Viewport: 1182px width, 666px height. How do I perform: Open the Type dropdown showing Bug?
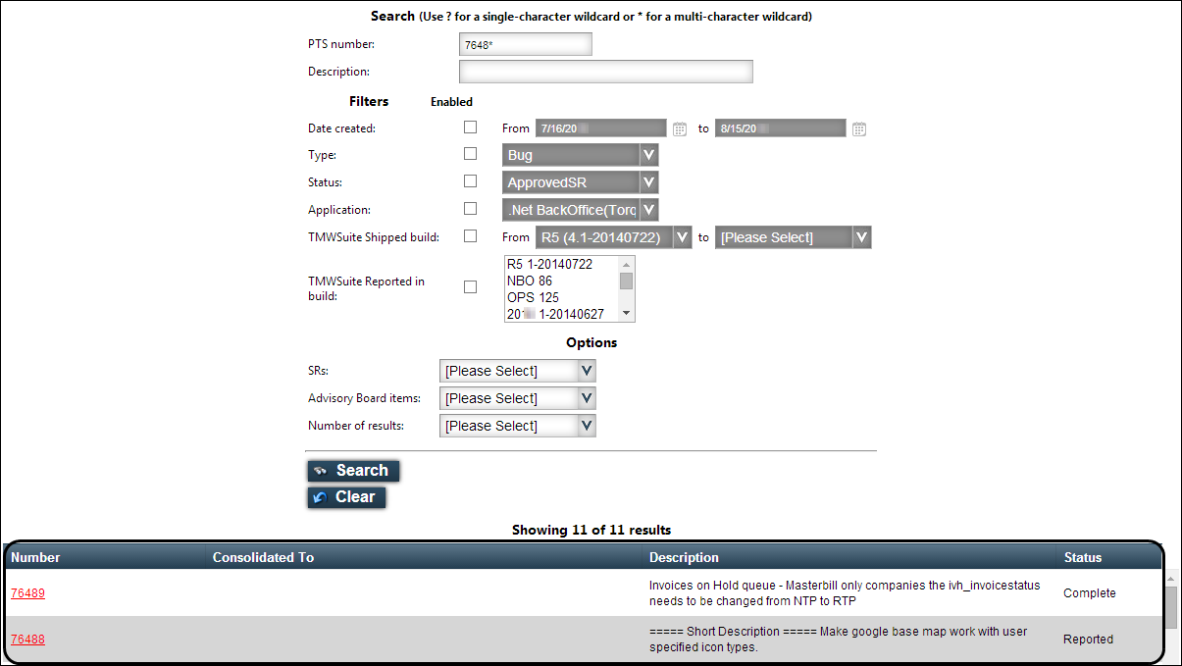point(580,155)
